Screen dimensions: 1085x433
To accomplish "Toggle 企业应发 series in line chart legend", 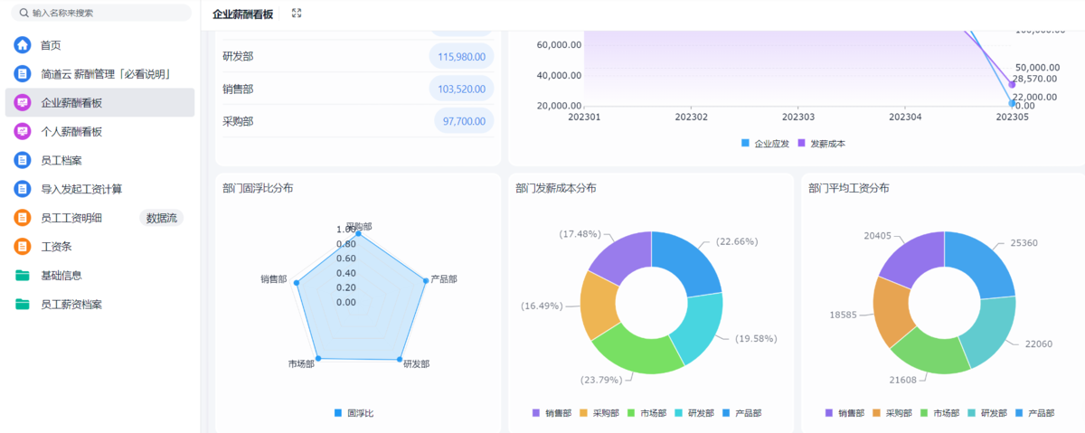I will click(x=765, y=143).
